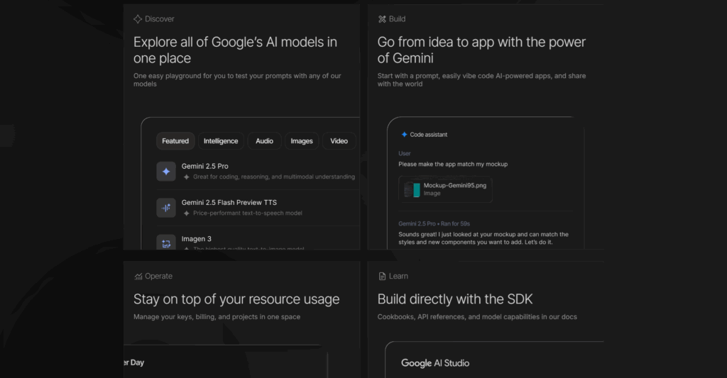The width and height of the screenshot is (727, 378).
Task: Select the Featured tab
Action: coord(175,141)
